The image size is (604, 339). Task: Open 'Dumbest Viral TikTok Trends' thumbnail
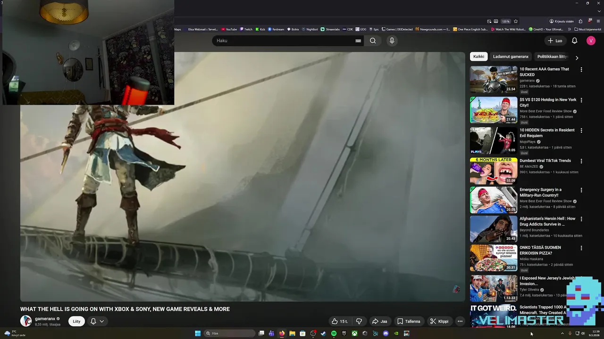(494, 171)
